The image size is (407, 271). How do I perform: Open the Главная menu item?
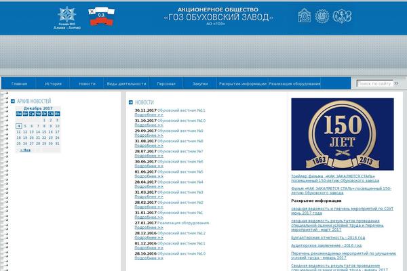click(19, 83)
